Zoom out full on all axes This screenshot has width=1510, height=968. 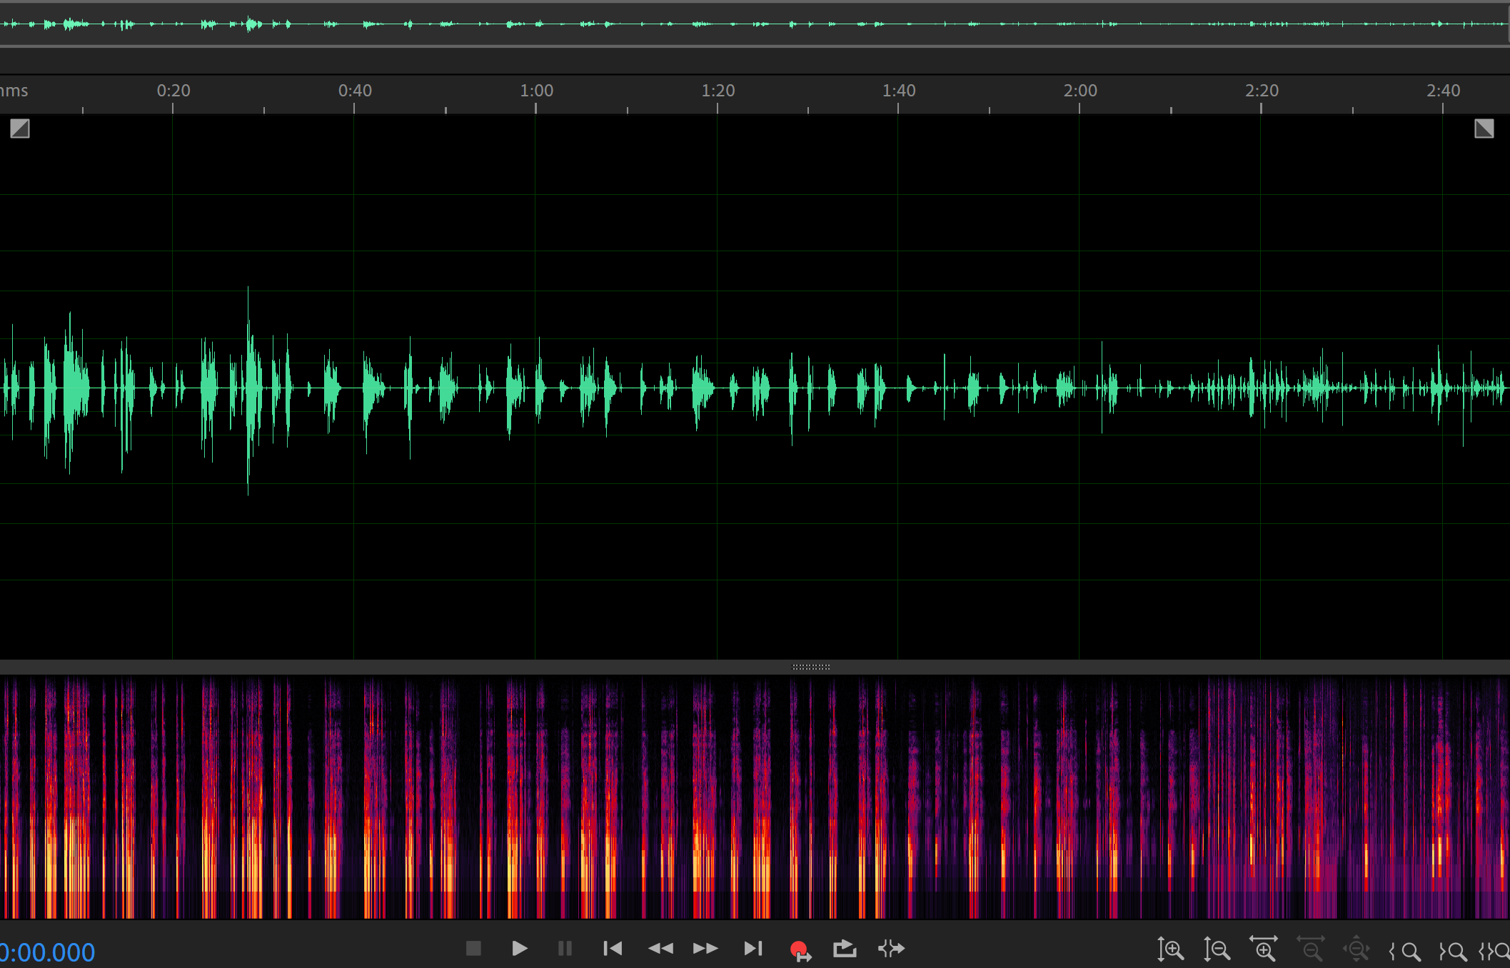click(1357, 950)
